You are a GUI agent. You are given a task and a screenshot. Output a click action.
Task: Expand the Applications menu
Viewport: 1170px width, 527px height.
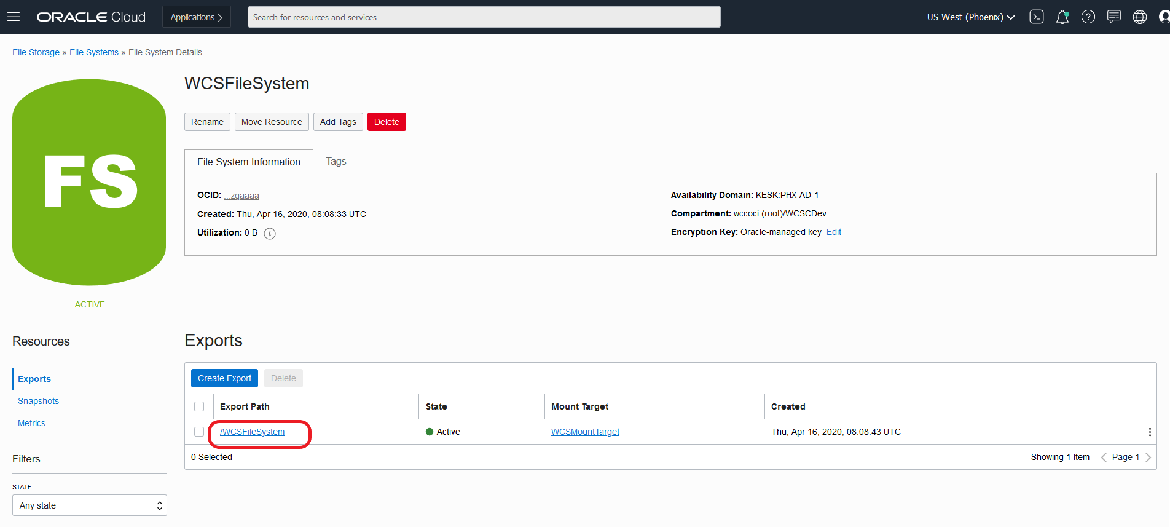pyautogui.click(x=197, y=17)
